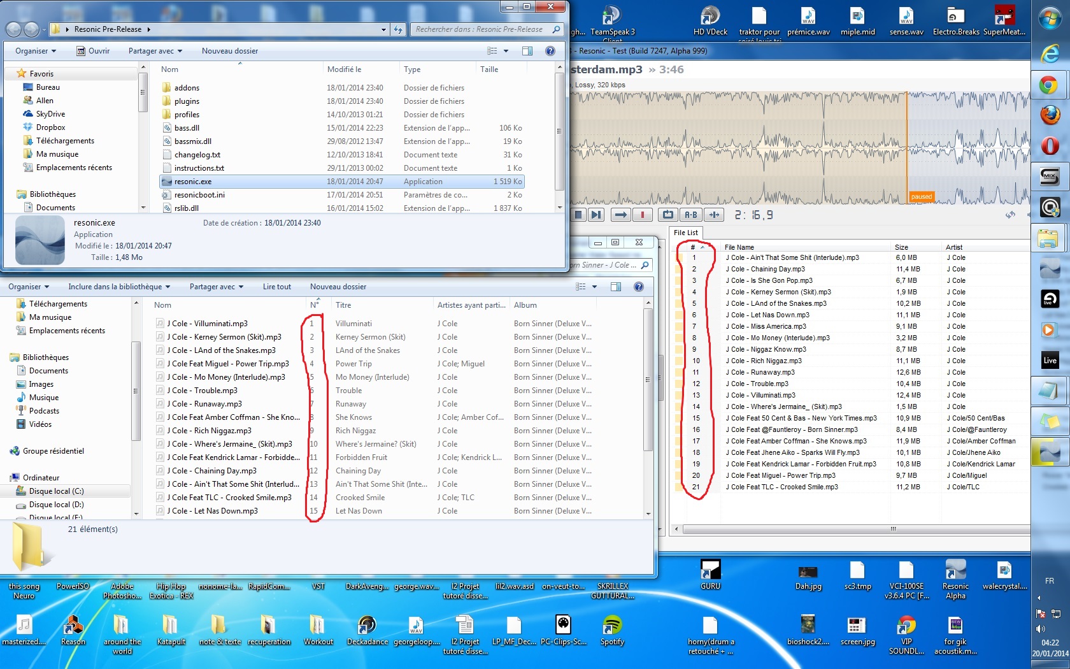The height and width of the screenshot is (669, 1070).
Task: Open the File List tab
Action: (685, 233)
